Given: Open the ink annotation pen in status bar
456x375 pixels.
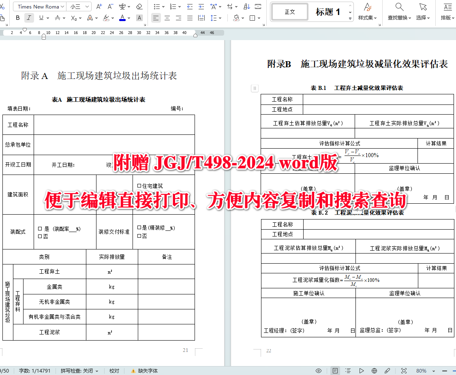Looking at the screenshot, I should tap(387, 370).
